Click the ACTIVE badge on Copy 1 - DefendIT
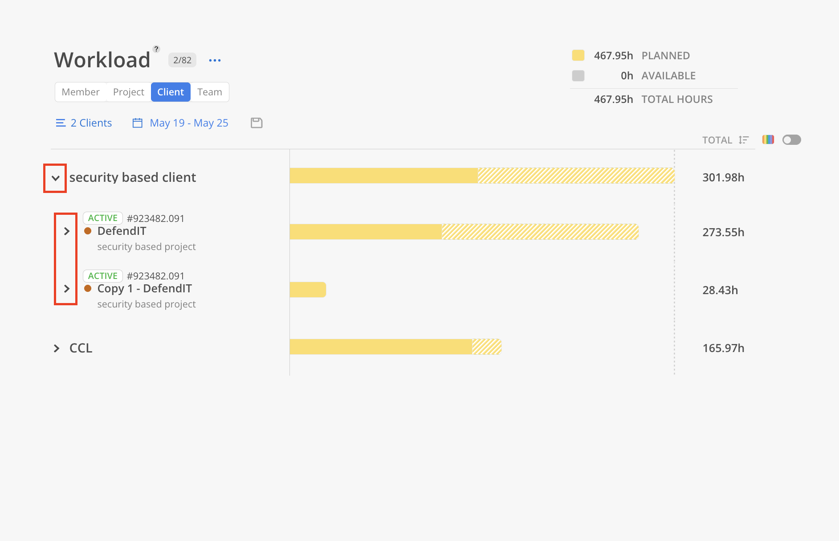Image resolution: width=839 pixels, height=541 pixels. point(103,276)
